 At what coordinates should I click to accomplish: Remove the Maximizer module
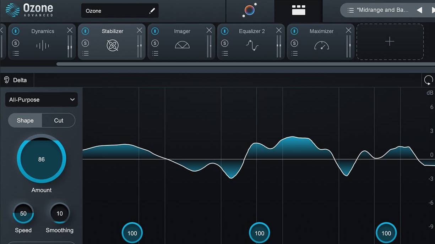(x=348, y=30)
